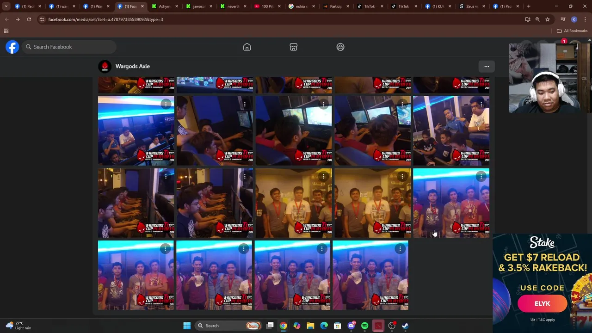Open File Explorer from the taskbar

point(310,326)
